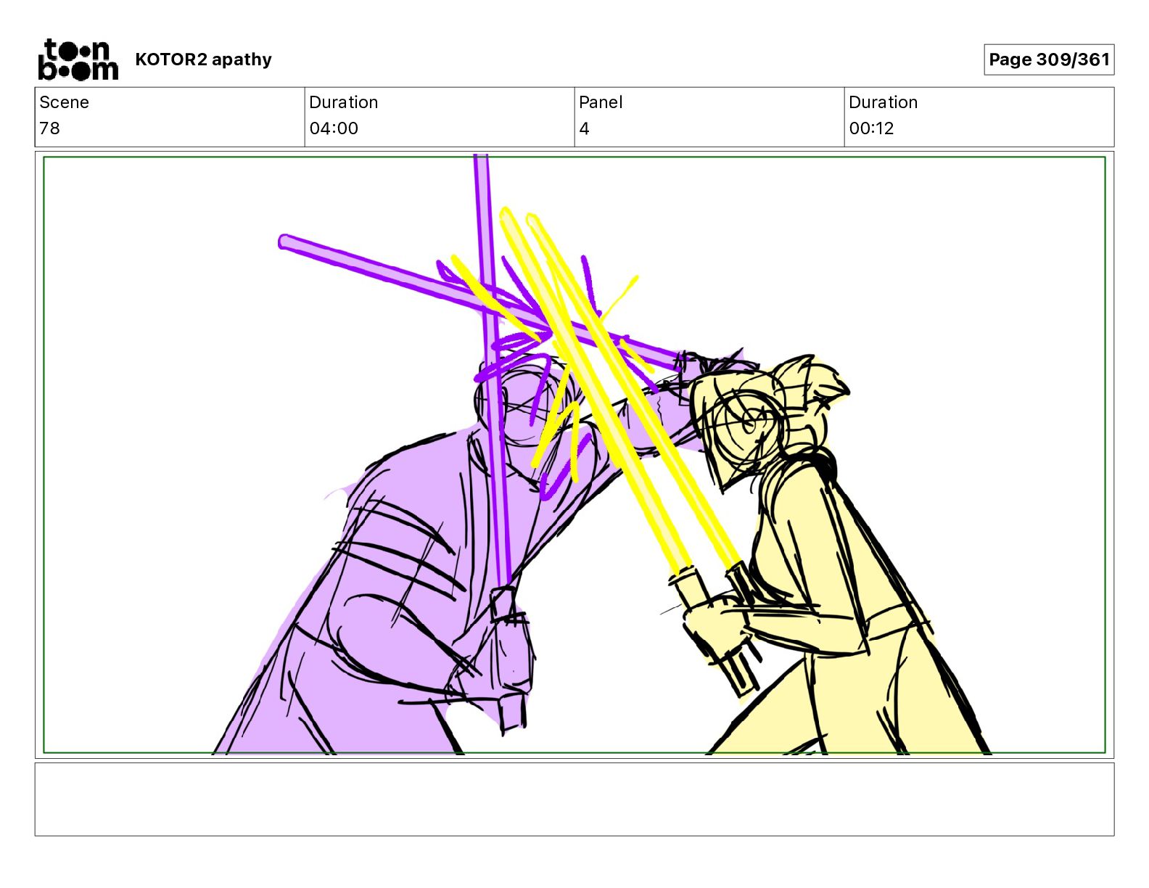Image resolution: width=1149 pixels, height=888 pixels.
Task: Click the 'Panel' header label
Action: coord(601,102)
